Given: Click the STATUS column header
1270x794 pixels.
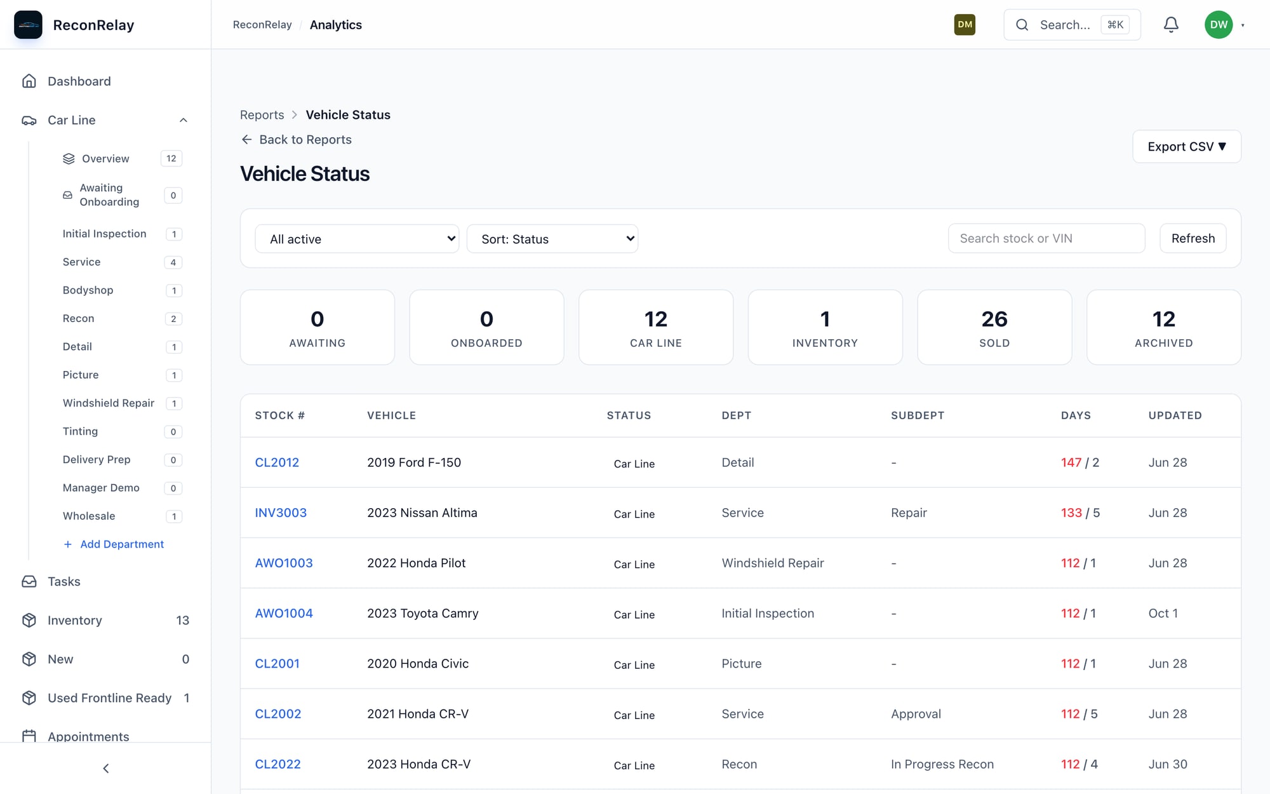Looking at the screenshot, I should click(629, 415).
